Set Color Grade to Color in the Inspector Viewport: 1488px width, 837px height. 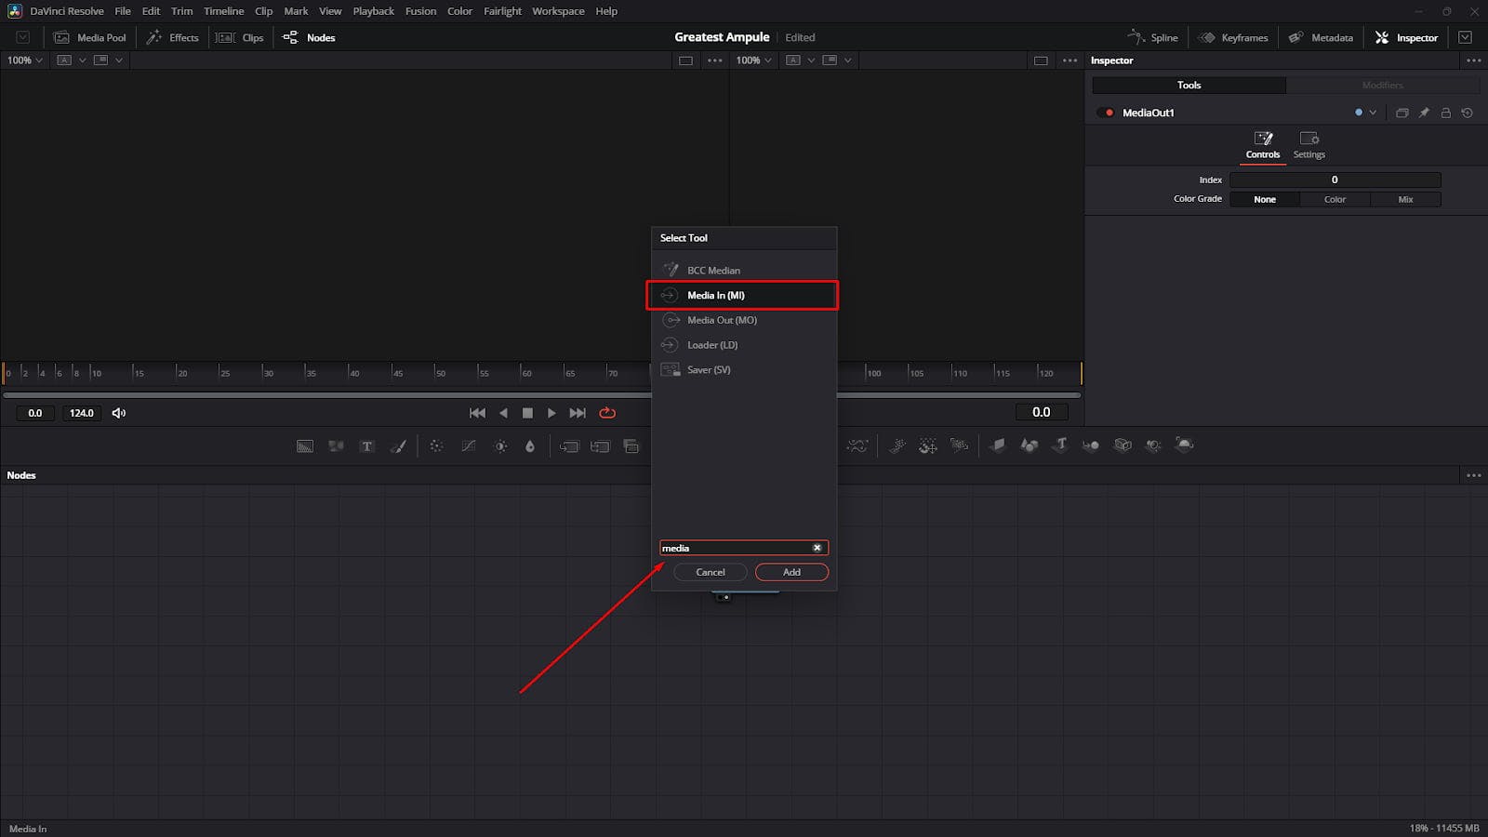(x=1335, y=198)
